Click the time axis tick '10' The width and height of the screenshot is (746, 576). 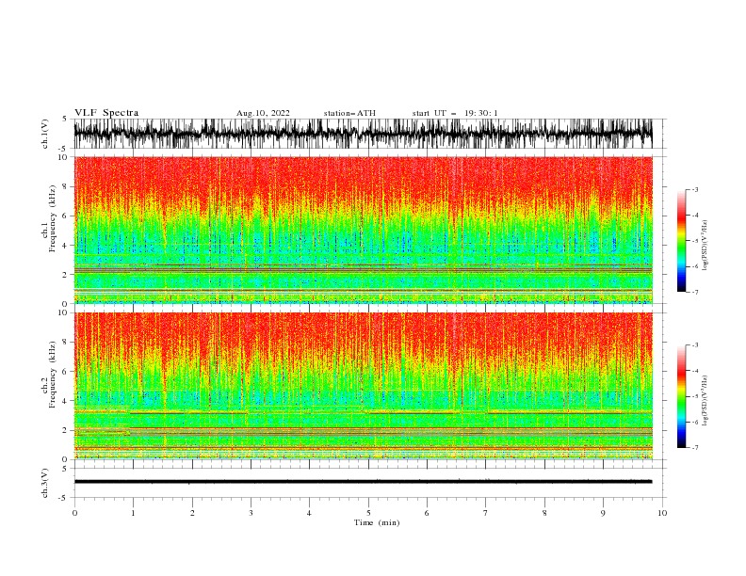(x=662, y=513)
